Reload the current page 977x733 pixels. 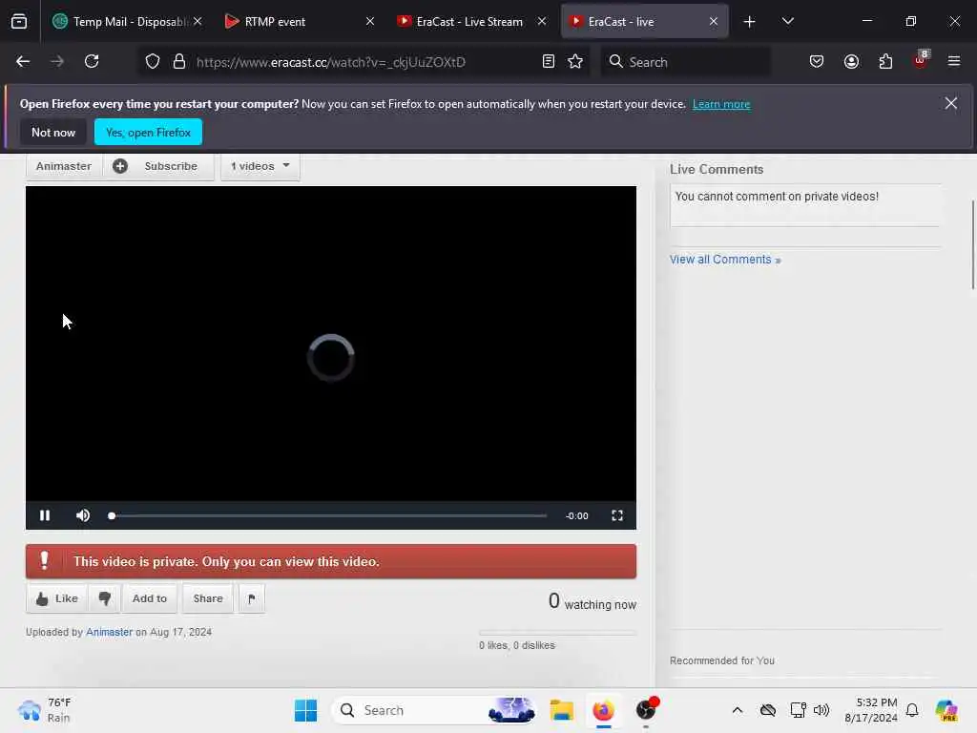[92, 61]
